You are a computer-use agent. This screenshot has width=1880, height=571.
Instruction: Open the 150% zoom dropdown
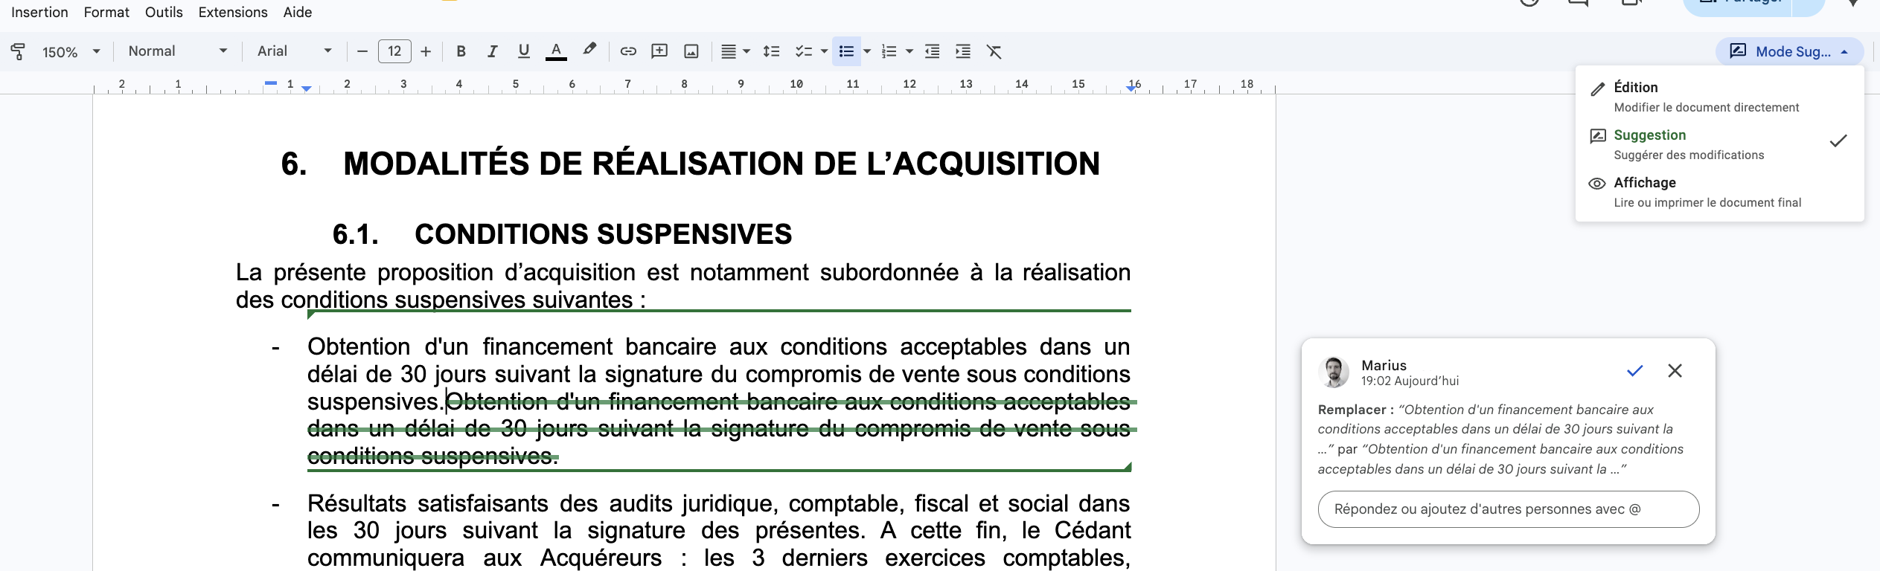coord(71,51)
